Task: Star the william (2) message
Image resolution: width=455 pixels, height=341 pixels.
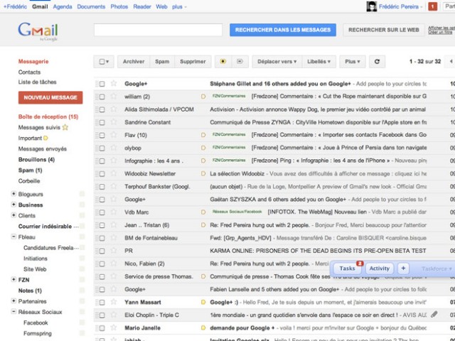Action: (114, 97)
